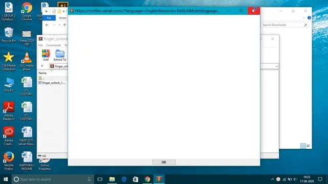Screen dimensions: 328x184
Task: Select the Pattas 2020 HD desktop file
Action: [27, 37]
